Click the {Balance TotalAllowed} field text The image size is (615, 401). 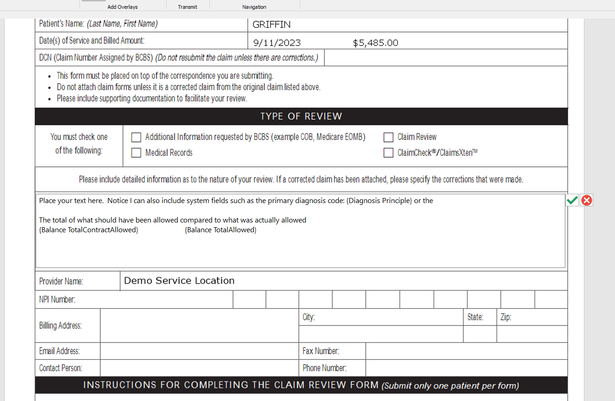click(x=220, y=230)
